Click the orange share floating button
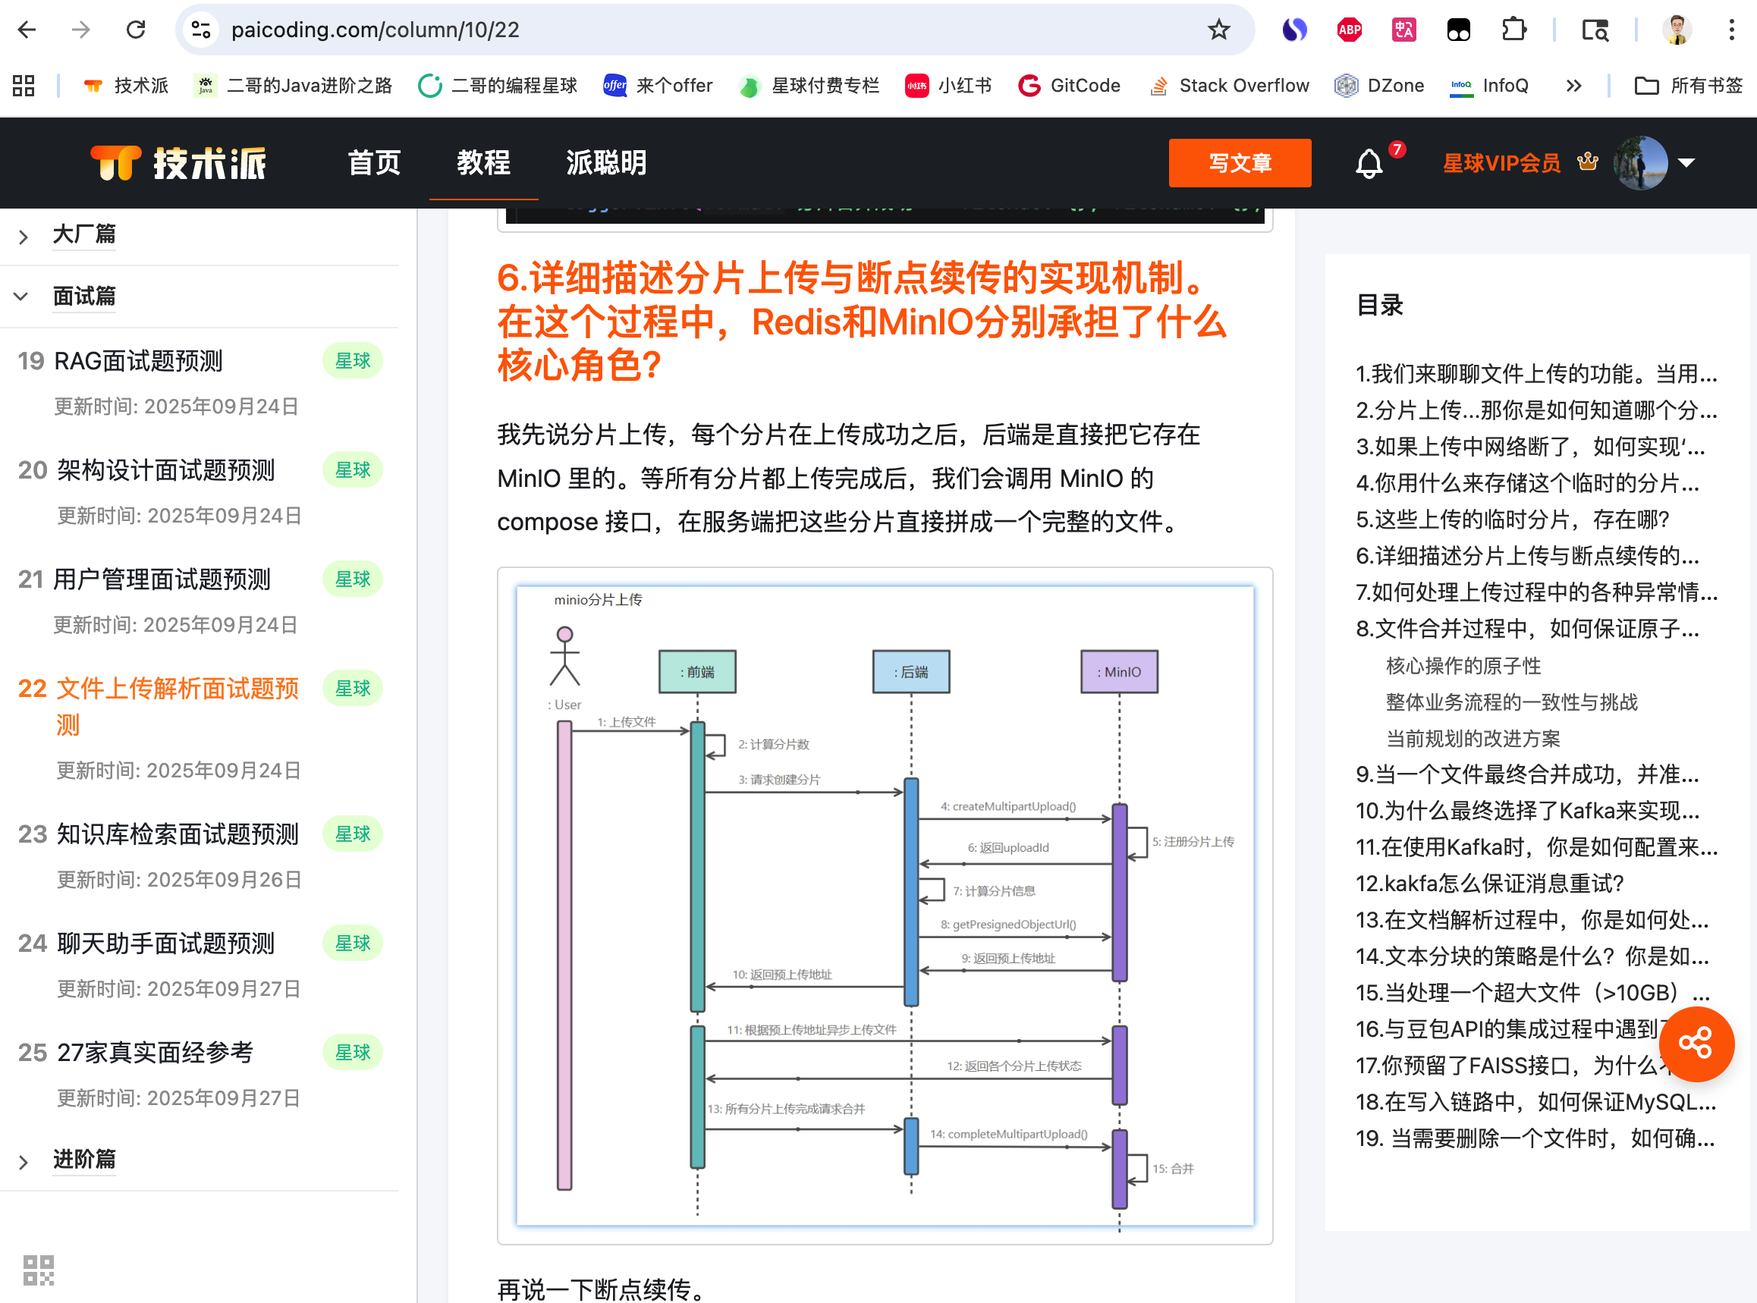 [x=1696, y=1044]
